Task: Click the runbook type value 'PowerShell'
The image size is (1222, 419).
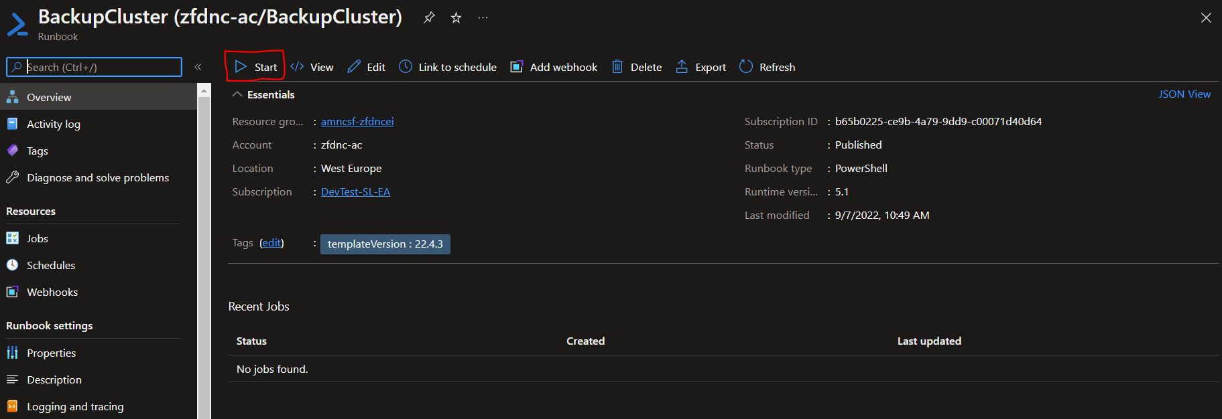Action: 861,168
